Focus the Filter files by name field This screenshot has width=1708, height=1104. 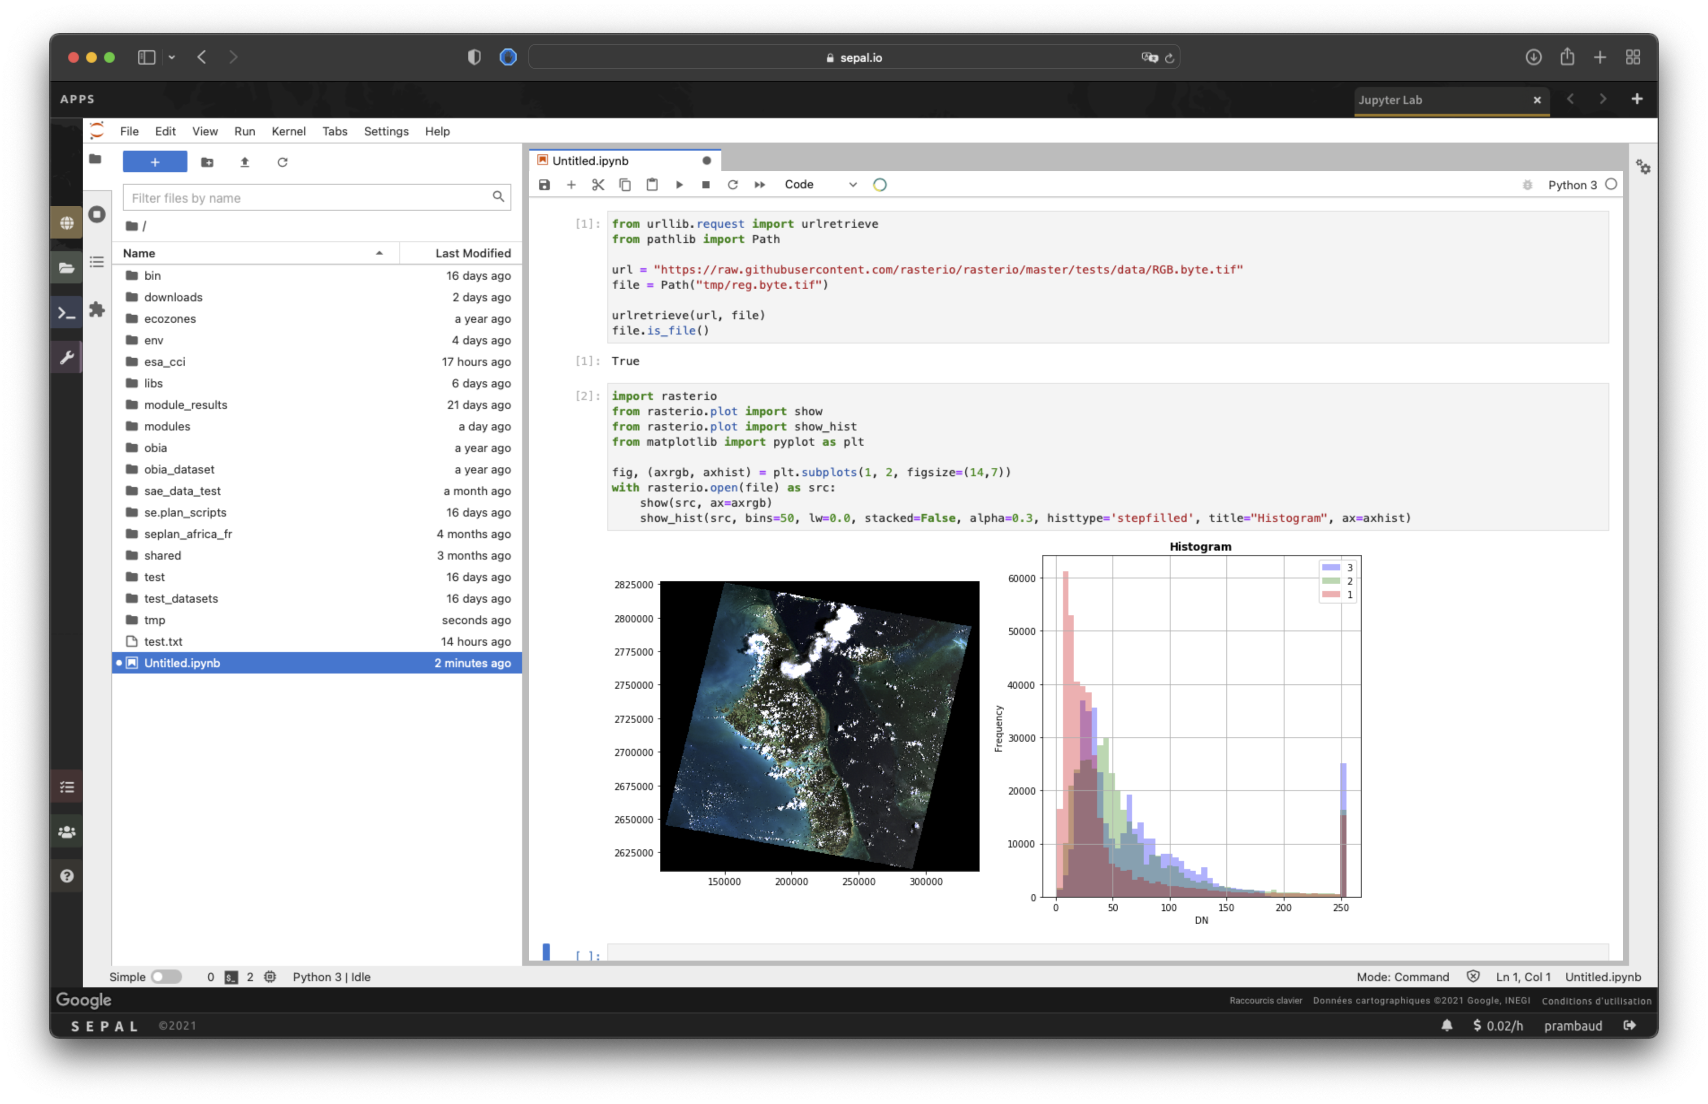coord(308,198)
